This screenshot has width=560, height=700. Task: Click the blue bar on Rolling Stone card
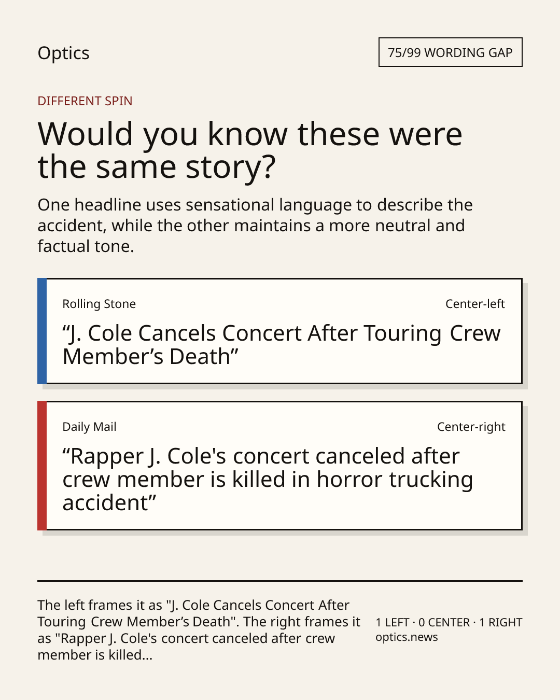point(42,331)
